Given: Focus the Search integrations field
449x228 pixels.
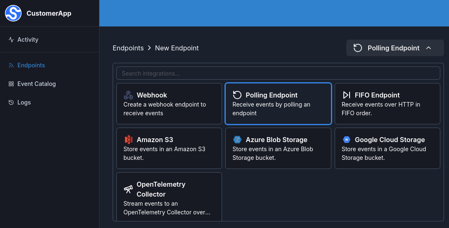Looking at the screenshot, I should point(278,73).
